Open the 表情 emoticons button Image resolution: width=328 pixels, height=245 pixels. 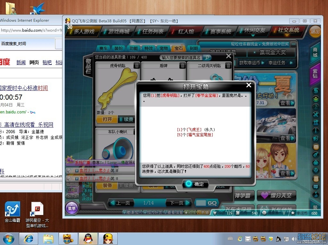203,212
